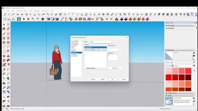Select the Walk footprints tool
This screenshot has height=111, width=198.
click(x=4, y=101)
